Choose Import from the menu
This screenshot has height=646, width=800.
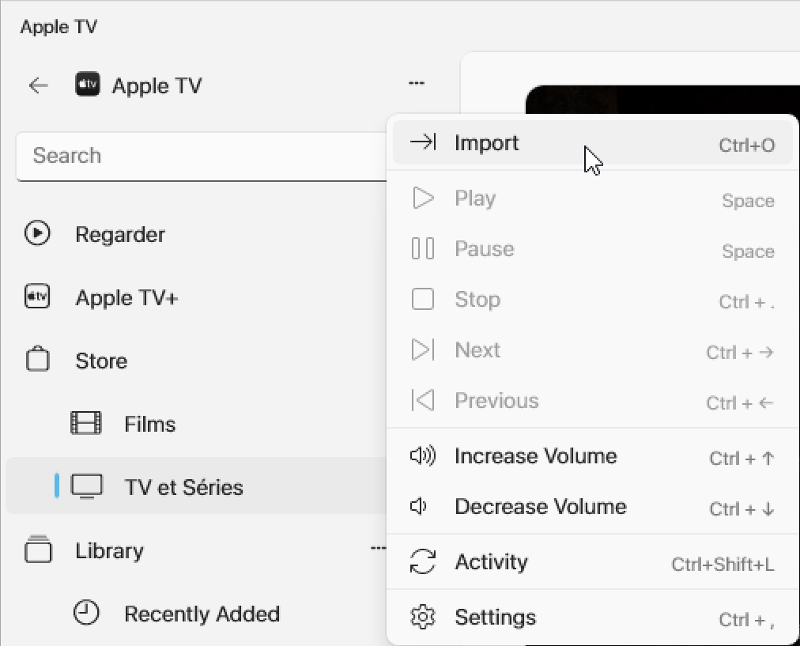tap(592, 143)
